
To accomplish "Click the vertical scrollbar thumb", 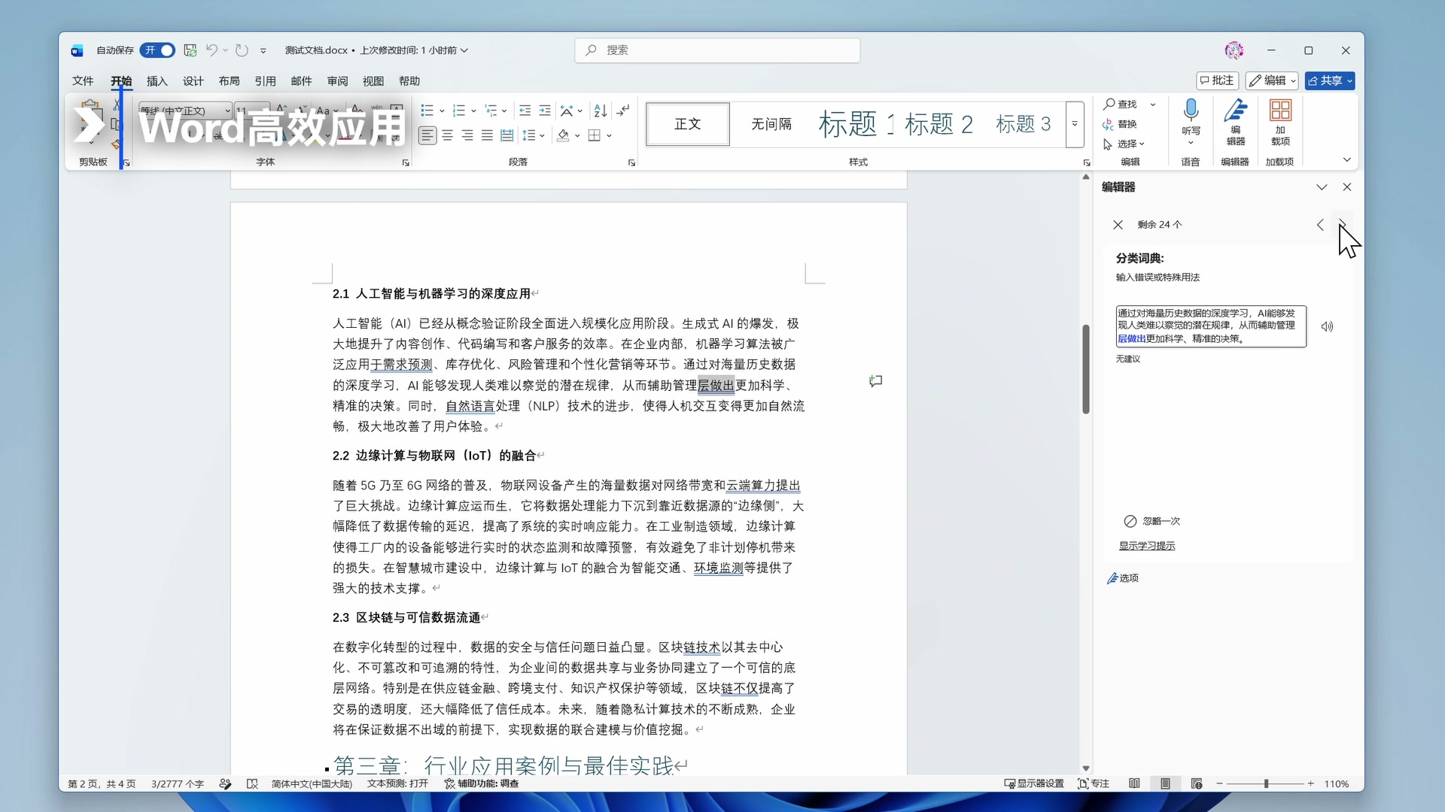I will (1086, 369).
